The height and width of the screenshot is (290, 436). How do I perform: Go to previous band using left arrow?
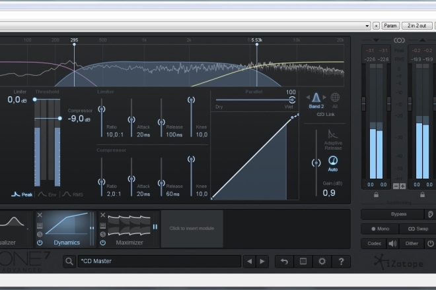click(308, 98)
